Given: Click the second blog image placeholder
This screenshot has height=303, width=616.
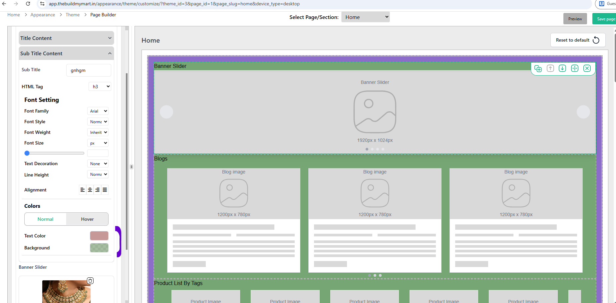Looking at the screenshot, I should coord(375,193).
